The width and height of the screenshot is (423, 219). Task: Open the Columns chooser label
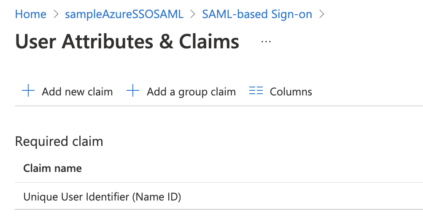[291, 92]
